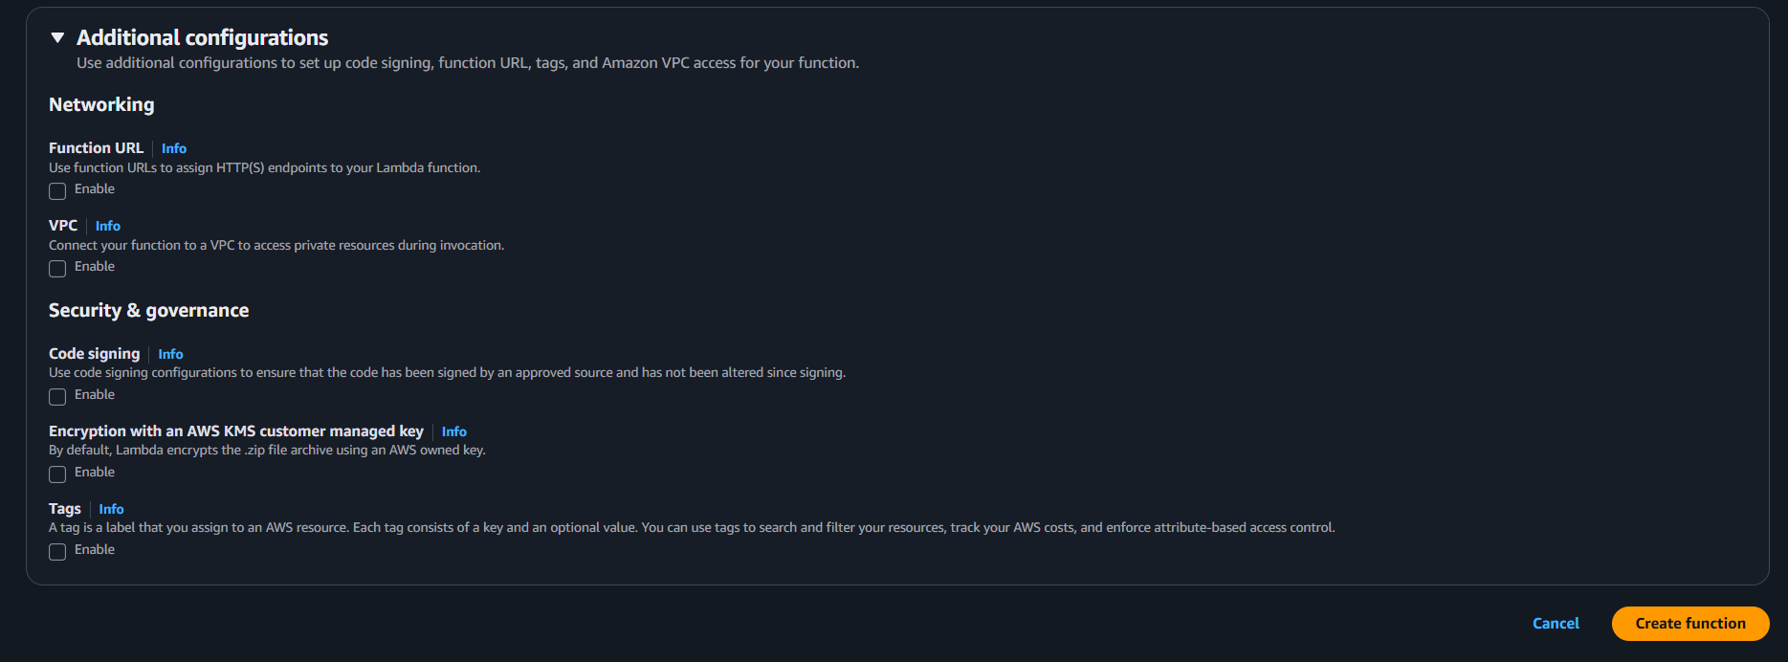Screen dimensions: 1788x662
Task: Enable the Function URL checkbox
Action: tap(57, 191)
